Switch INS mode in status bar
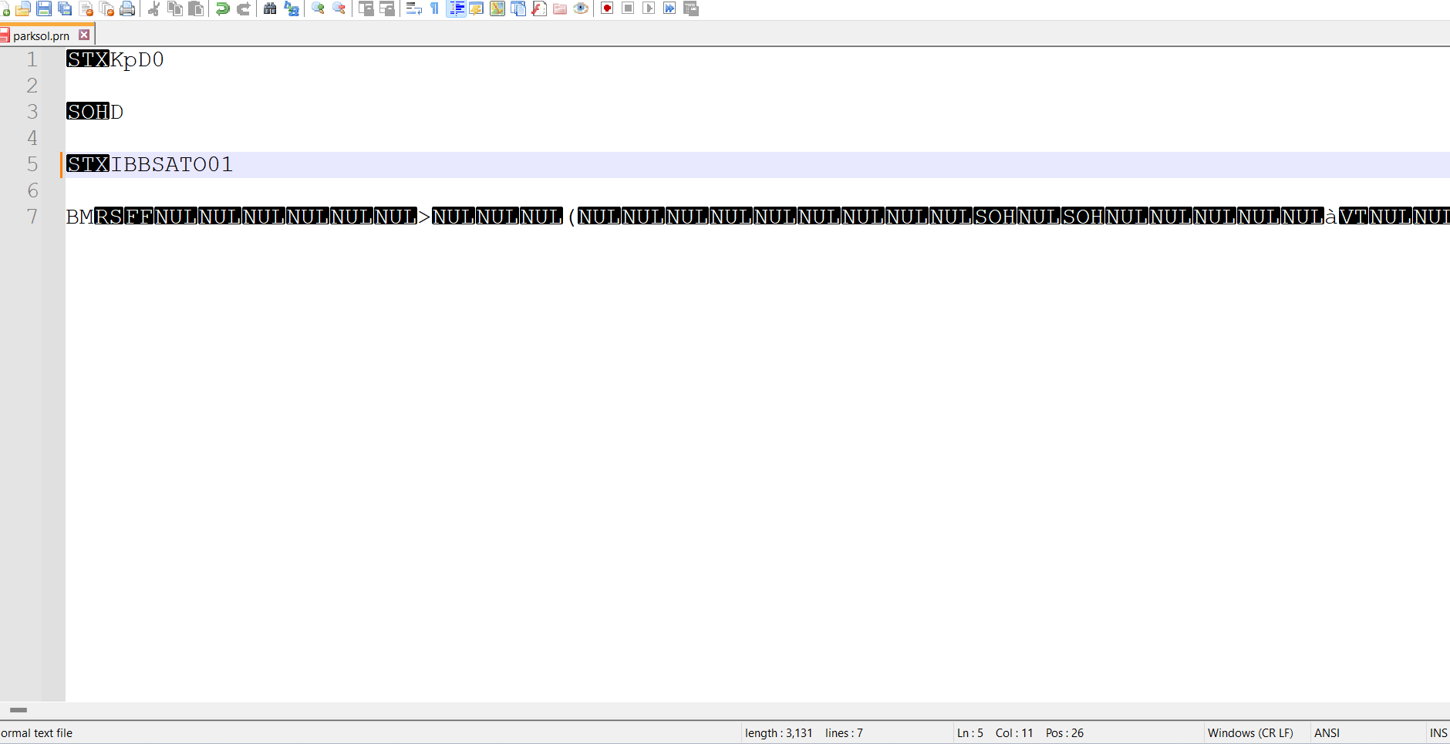 tap(1438, 733)
